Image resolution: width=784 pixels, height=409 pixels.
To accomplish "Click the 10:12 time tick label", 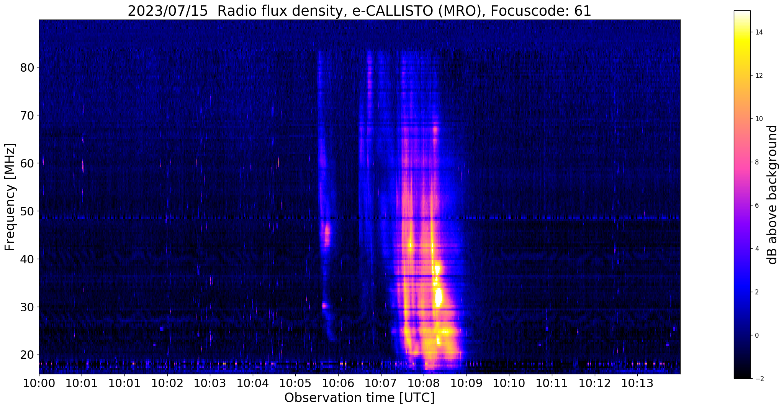I will (595, 384).
